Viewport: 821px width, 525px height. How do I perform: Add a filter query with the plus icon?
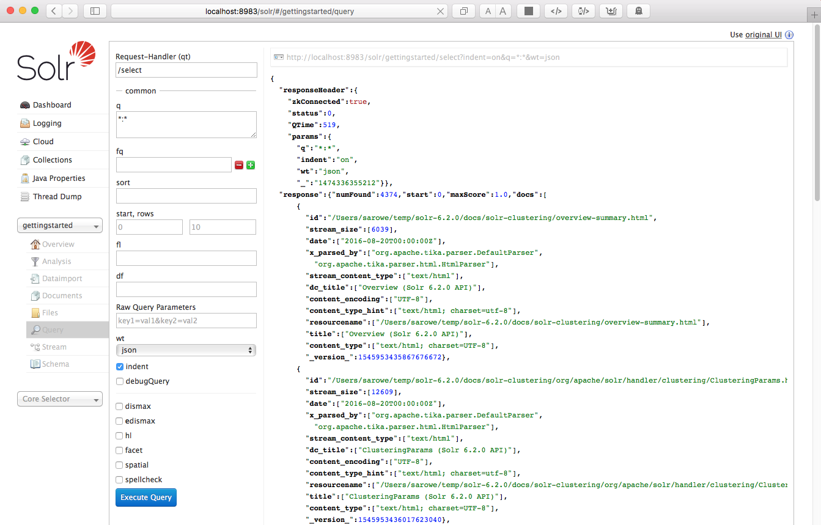click(251, 164)
